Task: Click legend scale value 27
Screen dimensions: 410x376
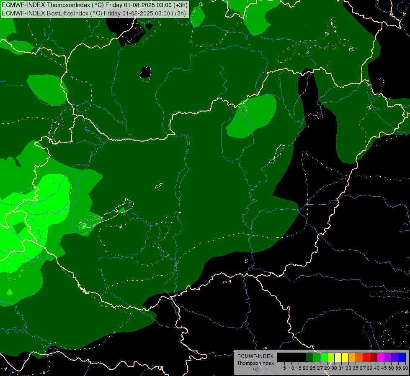Action: point(320,368)
